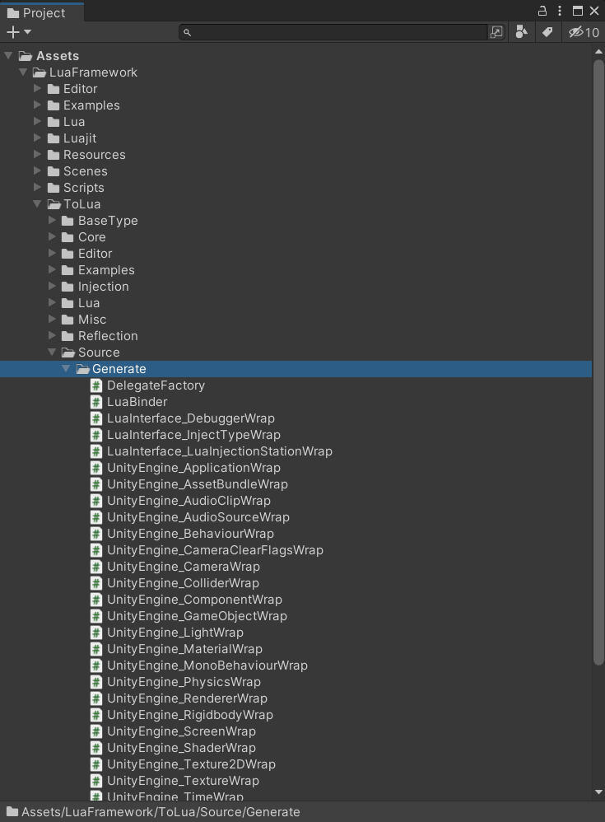Screen dimensions: 605x822
Task: Click UnityEngine_GameObjectWrap script icon
Action: point(96,616)
